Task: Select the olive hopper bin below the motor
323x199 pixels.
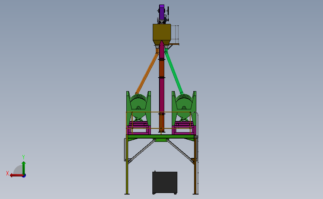Action: 162,33
